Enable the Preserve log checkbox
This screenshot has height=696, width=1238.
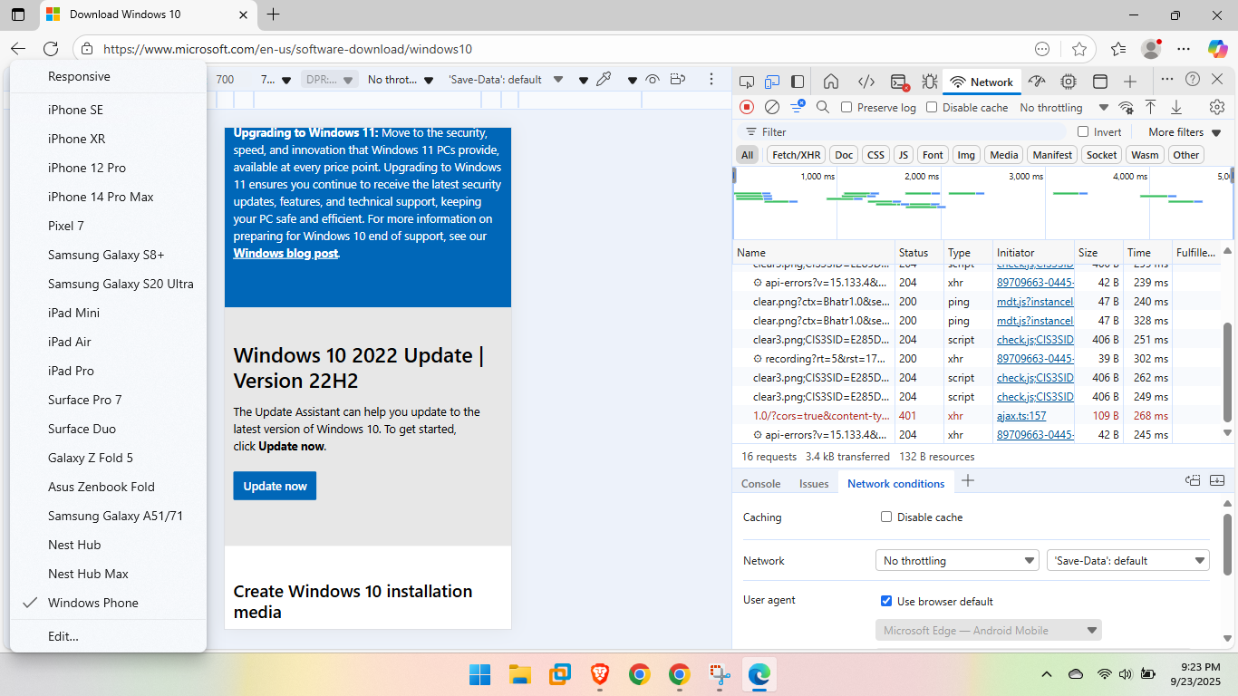846,107
